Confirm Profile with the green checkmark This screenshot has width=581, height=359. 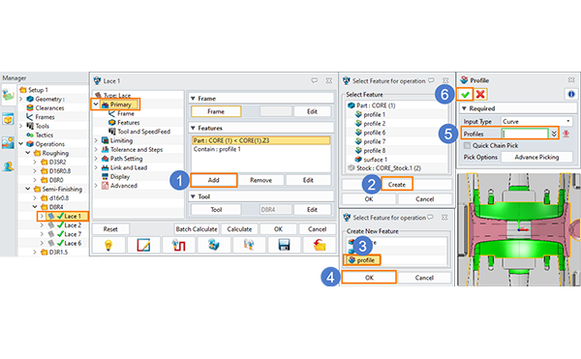466,95
